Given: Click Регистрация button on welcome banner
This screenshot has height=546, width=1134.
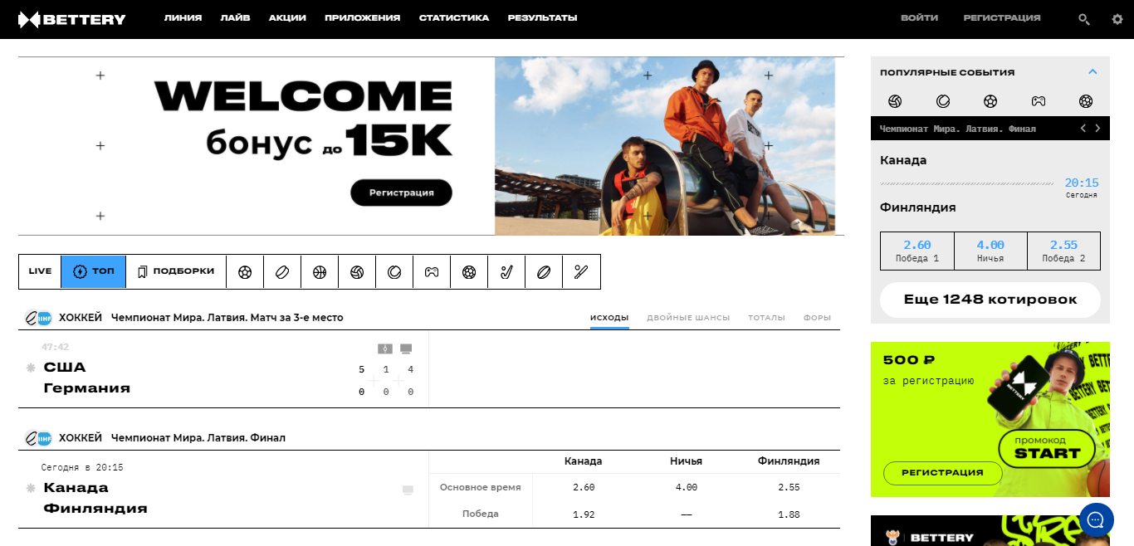Looking at the screenshot, I should 401,193.
